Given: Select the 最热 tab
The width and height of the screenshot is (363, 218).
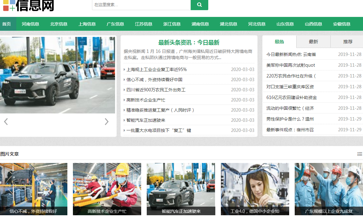Looking at the screenshot, I should point(279,42).
